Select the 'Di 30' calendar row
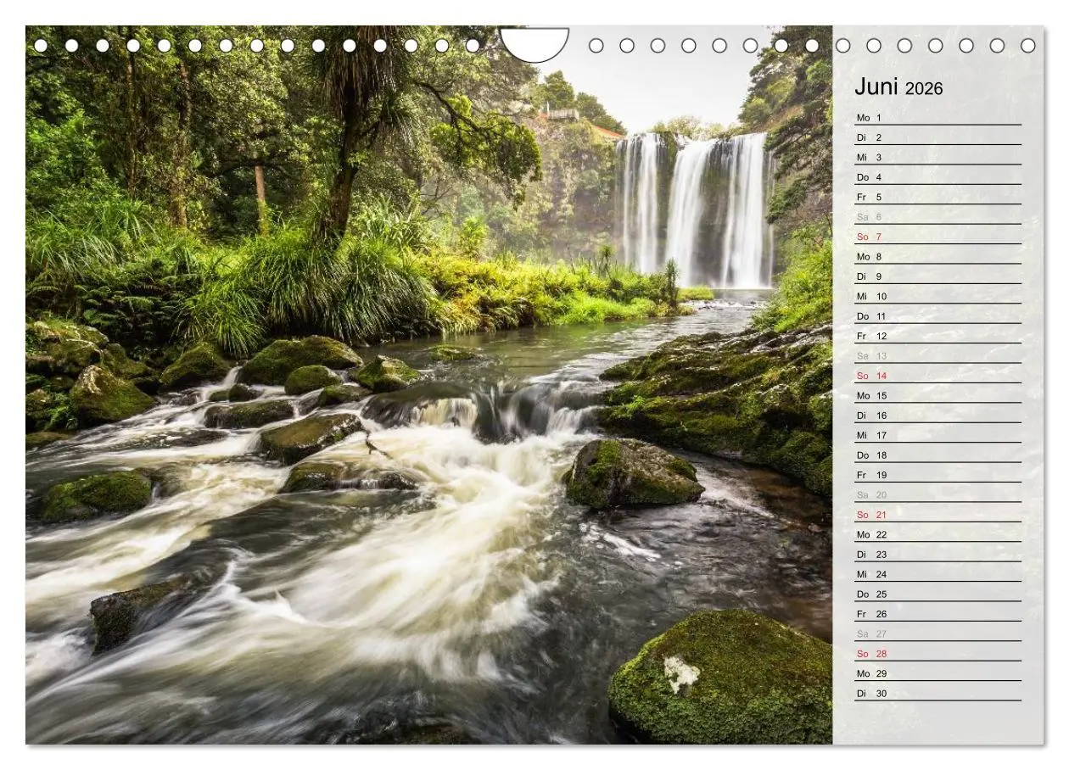The image size is (1069, 770). coord(937,693)
